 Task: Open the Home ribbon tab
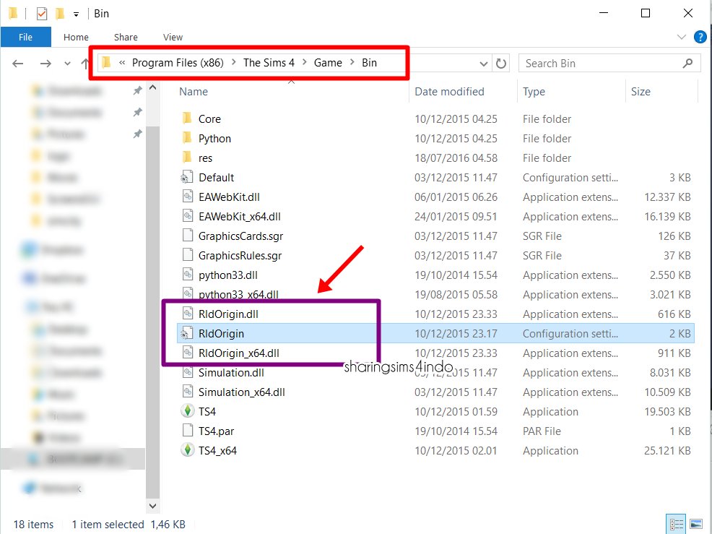coord(76,38)
